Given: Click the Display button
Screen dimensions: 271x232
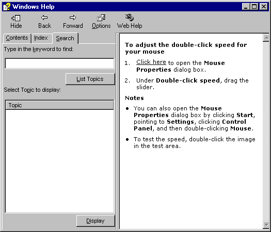Looking at the screenshot, I should (95, 221).
